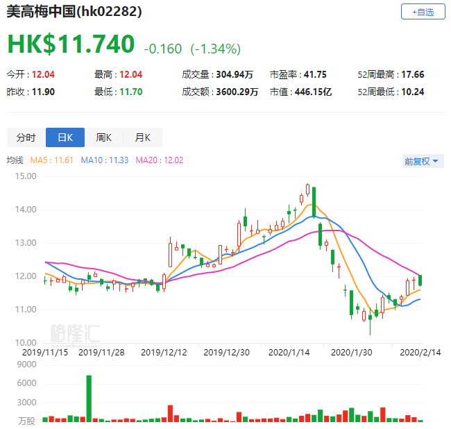Click the 52周最高 value 17.66

413,74
